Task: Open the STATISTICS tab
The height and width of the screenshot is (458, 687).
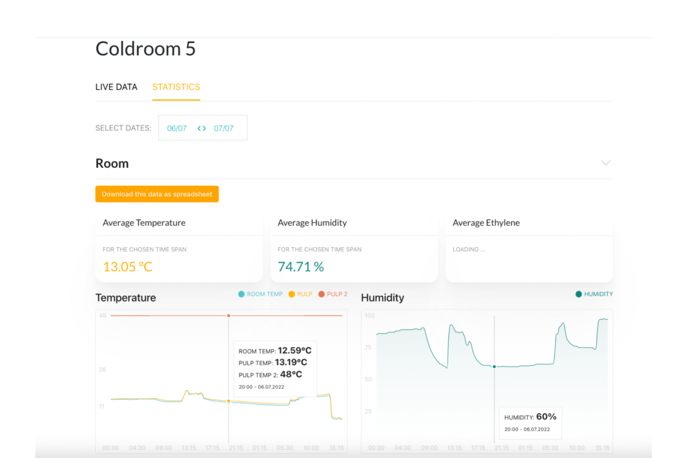Action: [x=176, y=87]
